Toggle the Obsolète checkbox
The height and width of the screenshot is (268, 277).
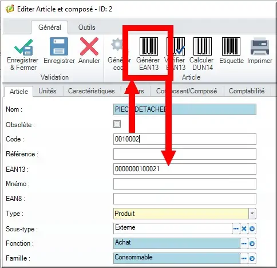tap(117, 124)
